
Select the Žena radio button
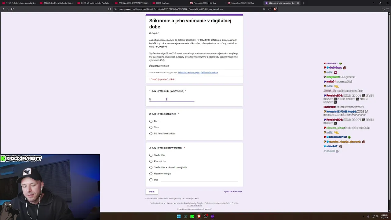pyautogui.click(x=151, y=127)
